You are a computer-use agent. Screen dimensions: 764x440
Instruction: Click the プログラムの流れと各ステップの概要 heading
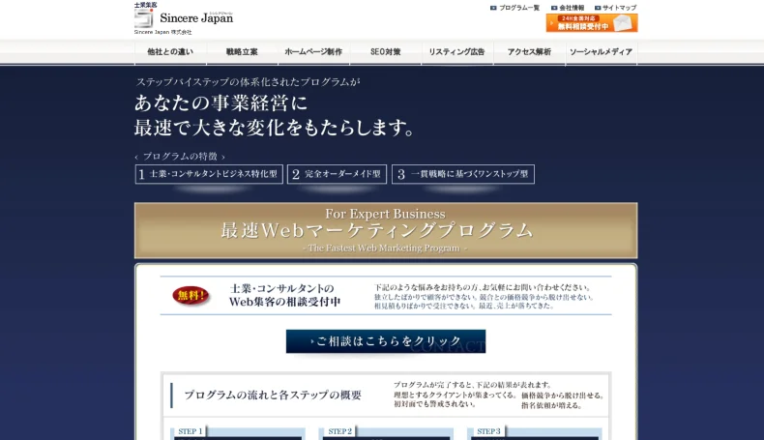pyautogui.click(x=273, y=396)
